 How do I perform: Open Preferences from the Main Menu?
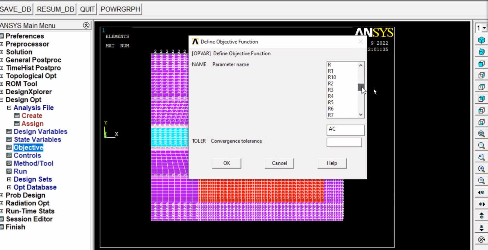point(25,36)
